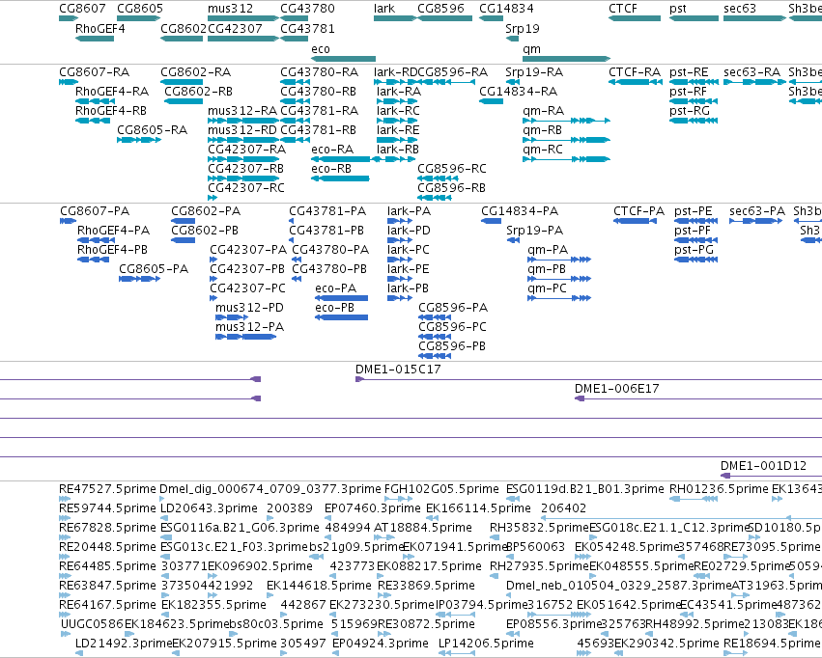This screenshot has height=658, width=822.
Task: Select the RE18694.5prime EST label
Action: (x=772, y=644)
